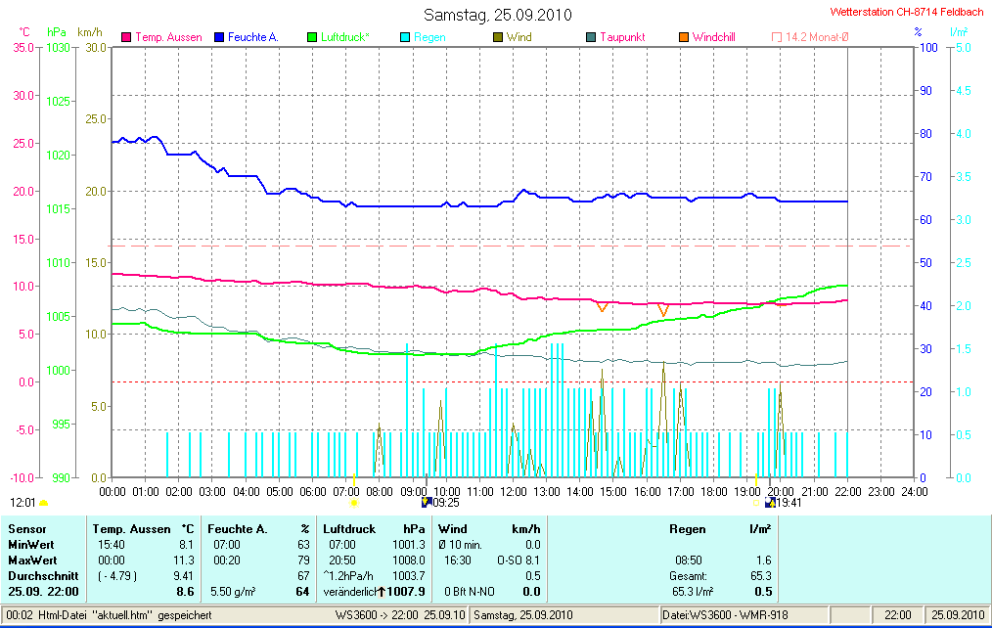Click the yellow sunrise marker below 07:00
Screen dimensions: 992x628
click(x=354, y=503)
